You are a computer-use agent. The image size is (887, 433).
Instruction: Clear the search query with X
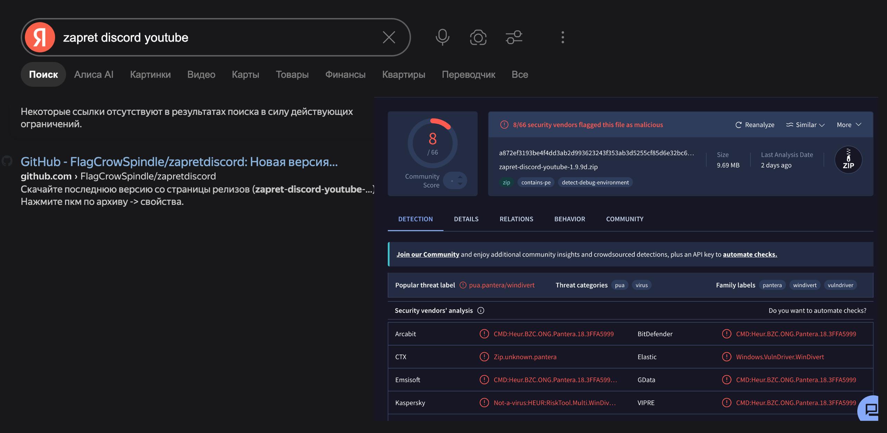coord(389,37)
